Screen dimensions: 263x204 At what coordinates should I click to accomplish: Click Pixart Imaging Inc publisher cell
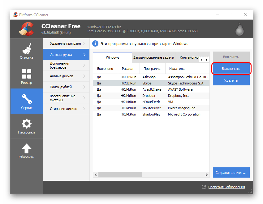coord(182,108)
